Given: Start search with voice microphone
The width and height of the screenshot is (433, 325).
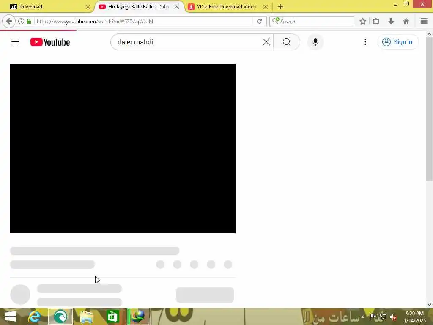Looking at the screenshot, I should click(x=315, y=42).
